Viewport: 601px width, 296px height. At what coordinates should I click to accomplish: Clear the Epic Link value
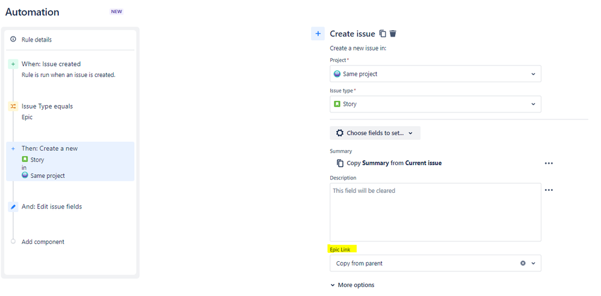point(523,263)
